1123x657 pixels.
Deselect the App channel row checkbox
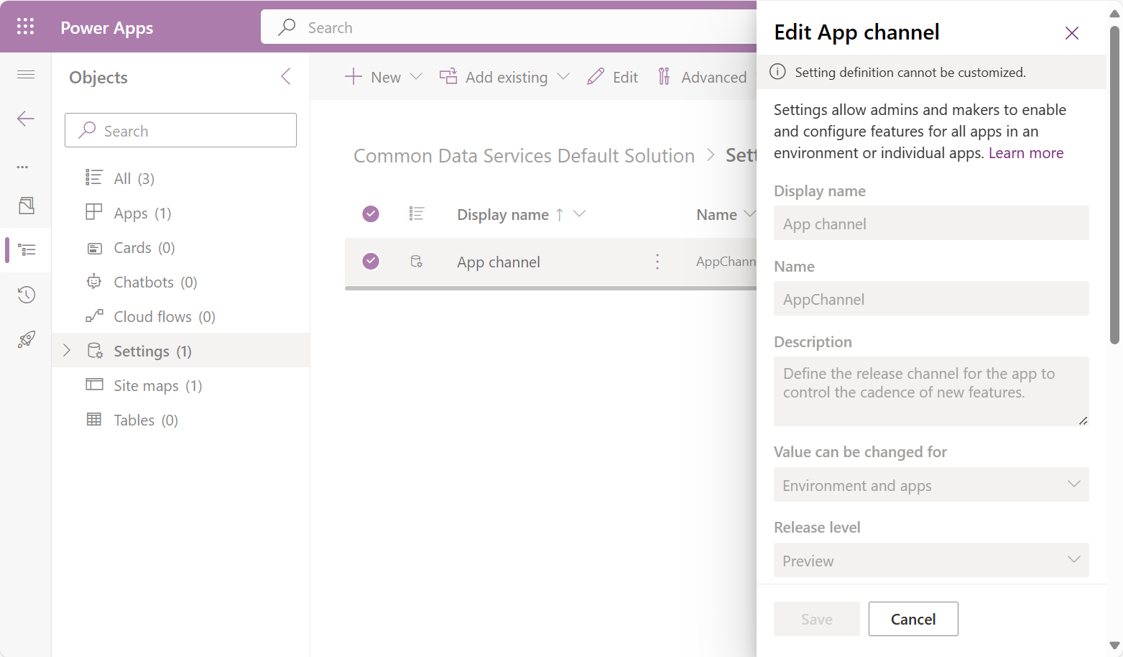371,262
